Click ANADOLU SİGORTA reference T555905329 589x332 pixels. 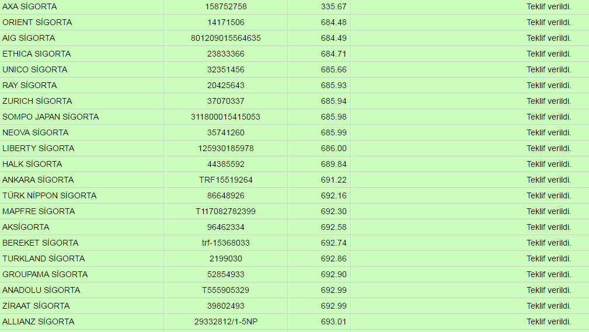pyautogui.click(x=225, y=290)
